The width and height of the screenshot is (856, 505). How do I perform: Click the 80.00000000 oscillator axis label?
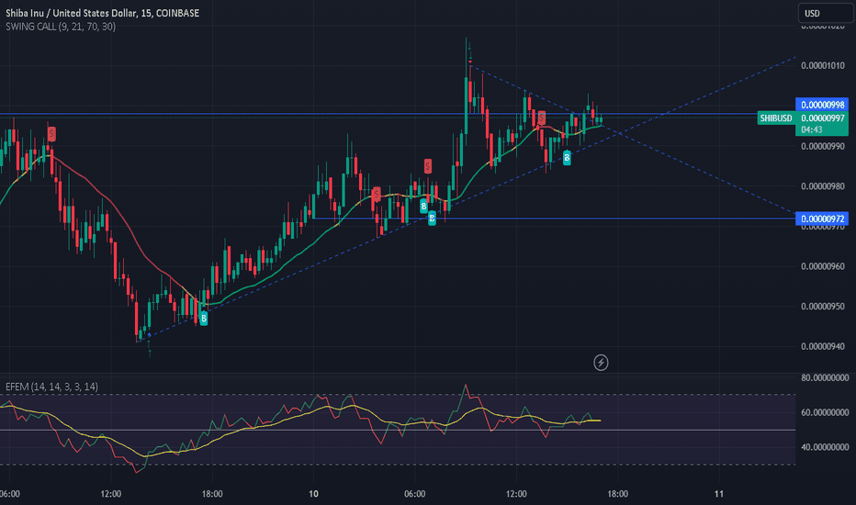(825, 377)
